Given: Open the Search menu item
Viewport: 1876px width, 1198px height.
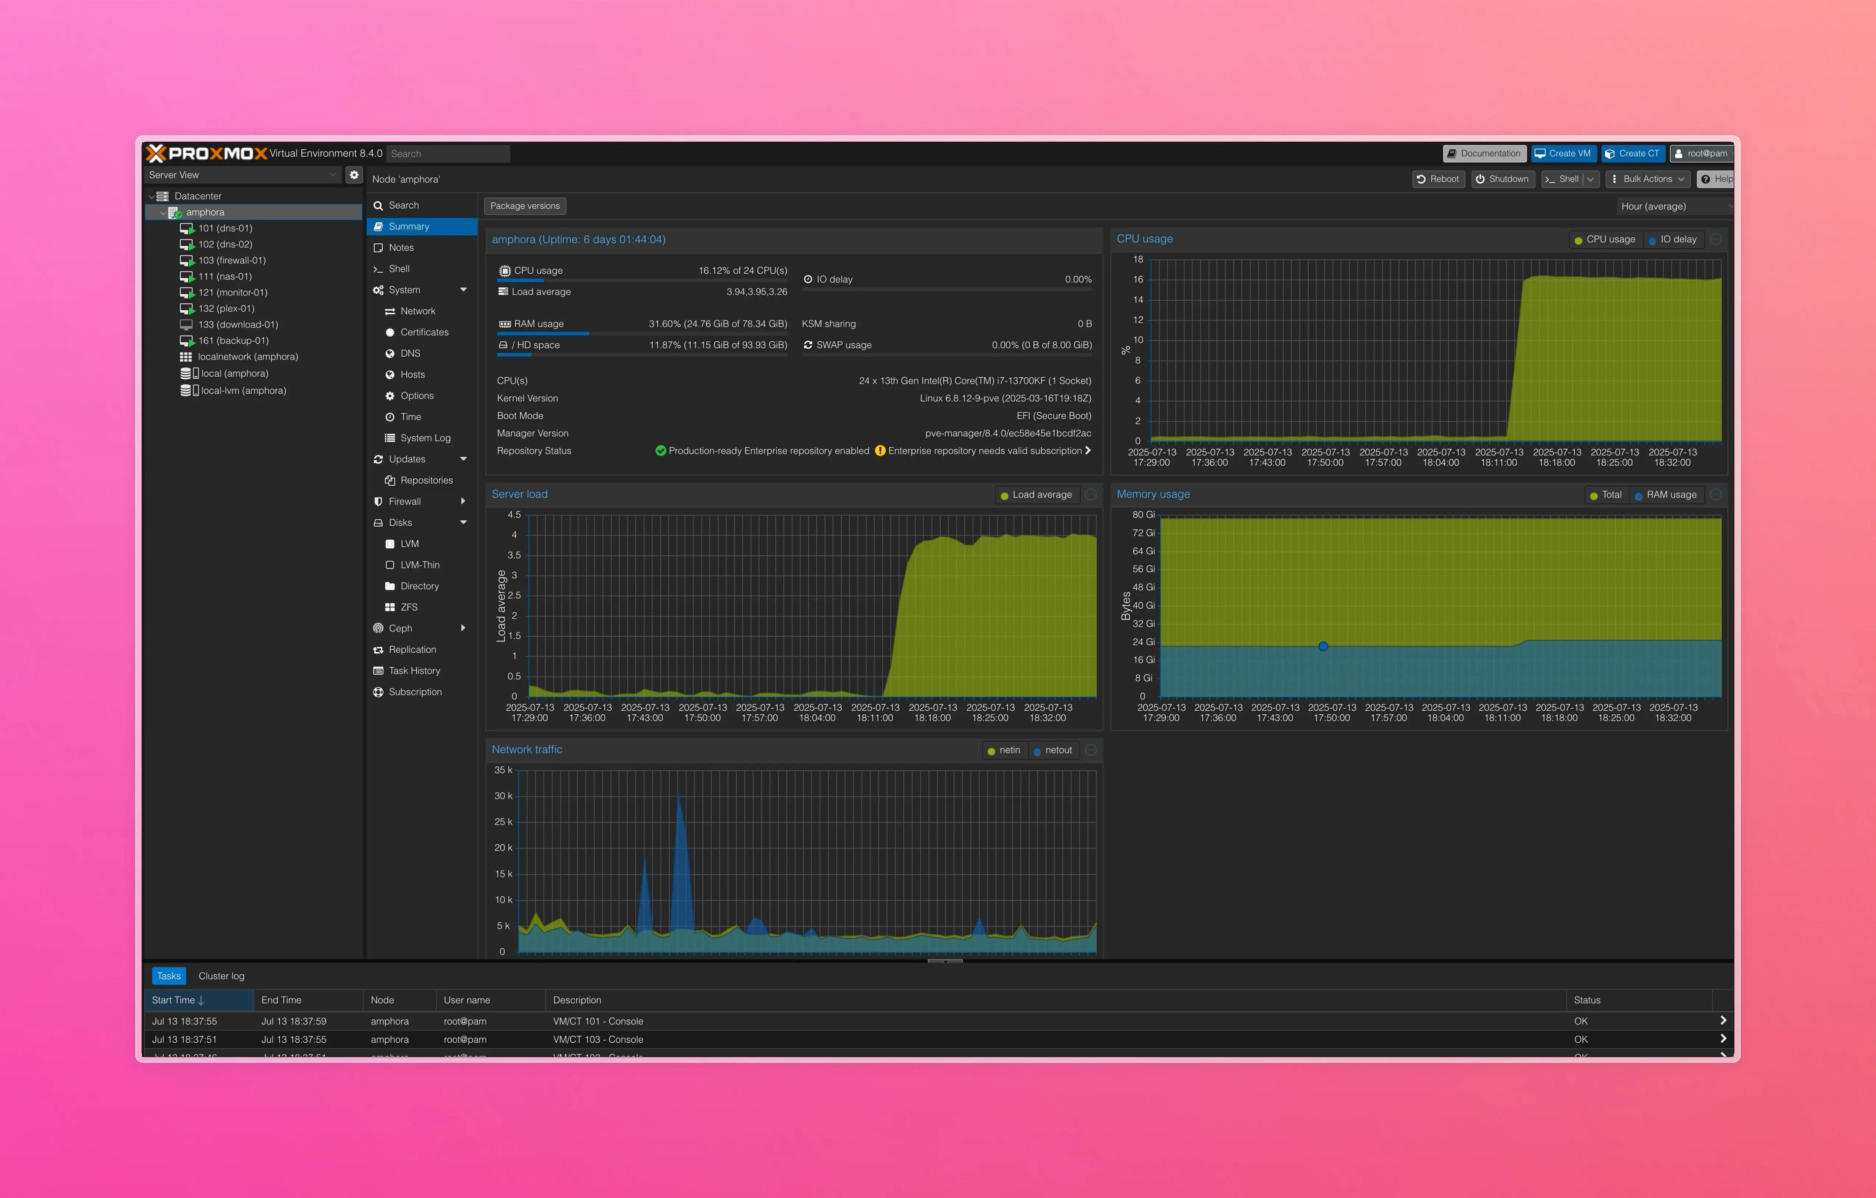Looking at the screenshot, I should pyautogui.click(x=421, y=205).
